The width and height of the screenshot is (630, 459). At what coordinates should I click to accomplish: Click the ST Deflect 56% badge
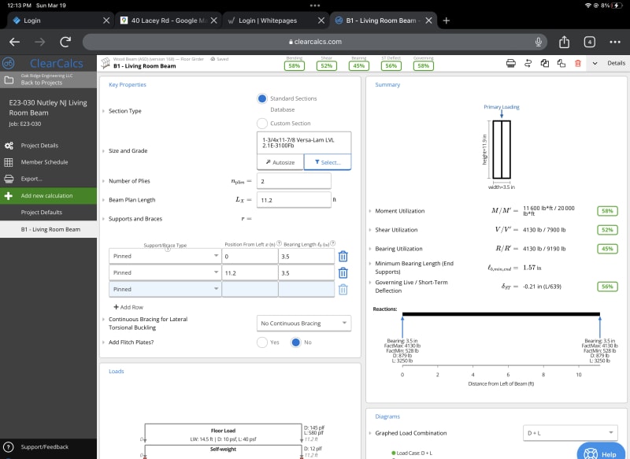(391, 66)
